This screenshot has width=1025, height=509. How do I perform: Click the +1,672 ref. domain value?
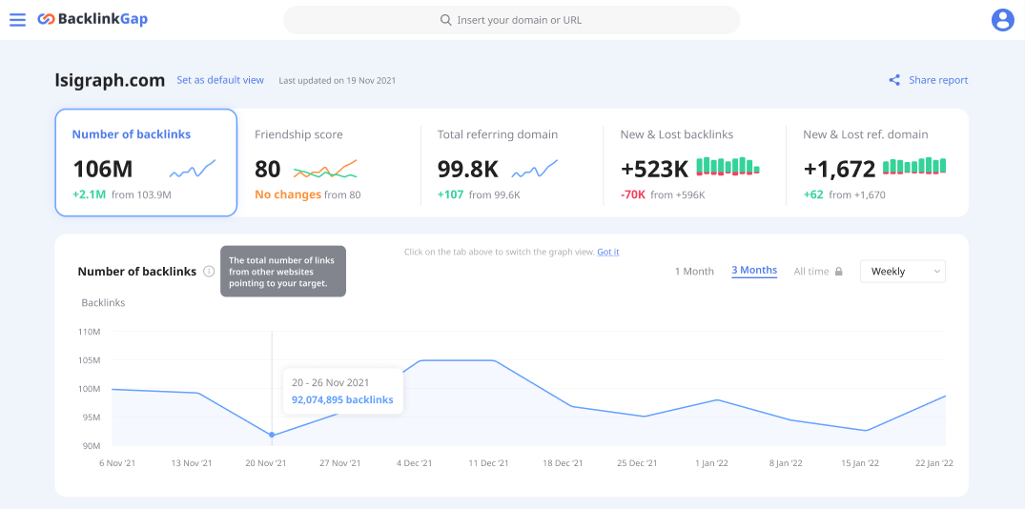[x=839, y=170]
